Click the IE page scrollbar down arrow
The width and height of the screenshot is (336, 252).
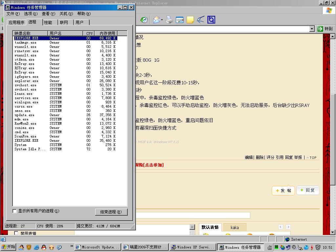pos(333,232)
